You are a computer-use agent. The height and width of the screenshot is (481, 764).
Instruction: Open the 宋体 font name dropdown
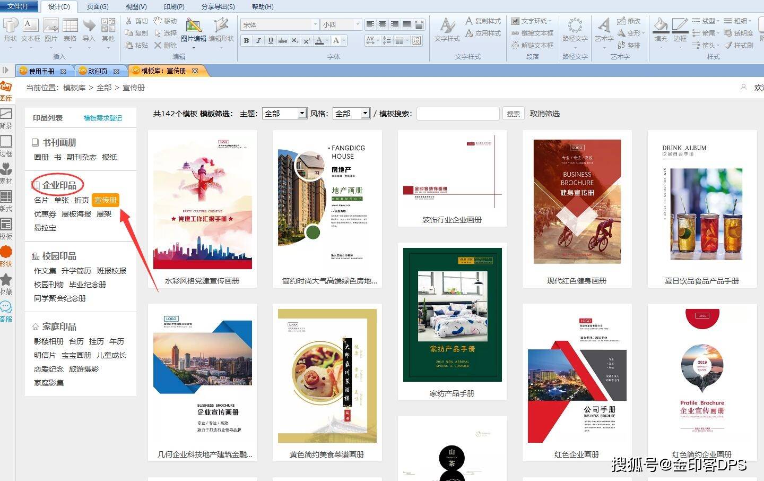(x=315, y=25)
